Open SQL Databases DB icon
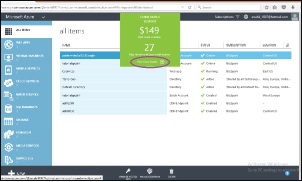 (x=8, y=109)
